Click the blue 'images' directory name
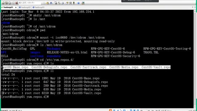The image size is (197, 111). click(x=35, y=52)
